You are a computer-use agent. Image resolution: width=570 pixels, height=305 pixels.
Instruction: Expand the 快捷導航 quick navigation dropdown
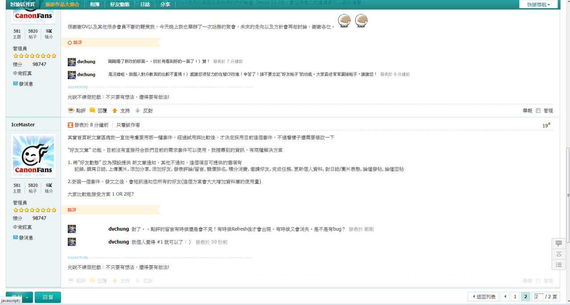pos(538,4)
